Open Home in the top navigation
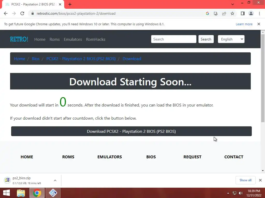This screenshot has height=198, width=265. pyautogui.click(x=40, y=39)
